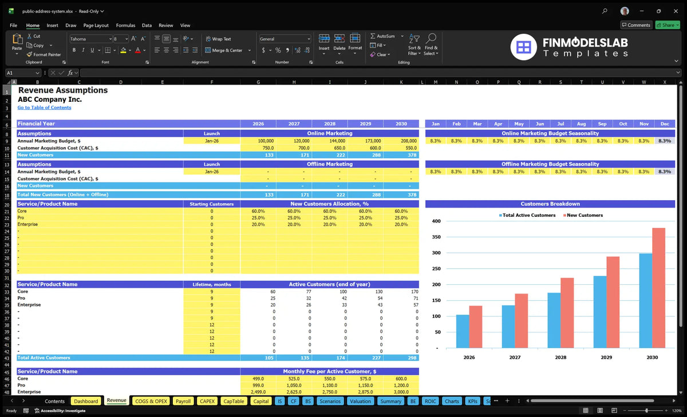Click the formula bar input field
Viewport: 687px width, 417px height.
point(380,73)
